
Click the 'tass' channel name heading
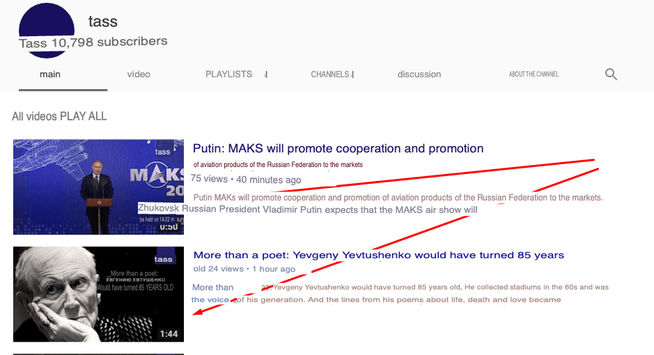point(102,22)
